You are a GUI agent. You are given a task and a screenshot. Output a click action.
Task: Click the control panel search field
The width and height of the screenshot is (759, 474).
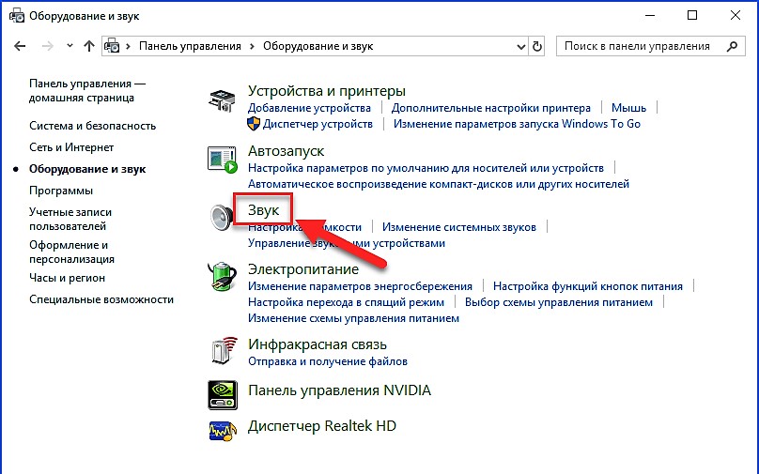(643, 46)
